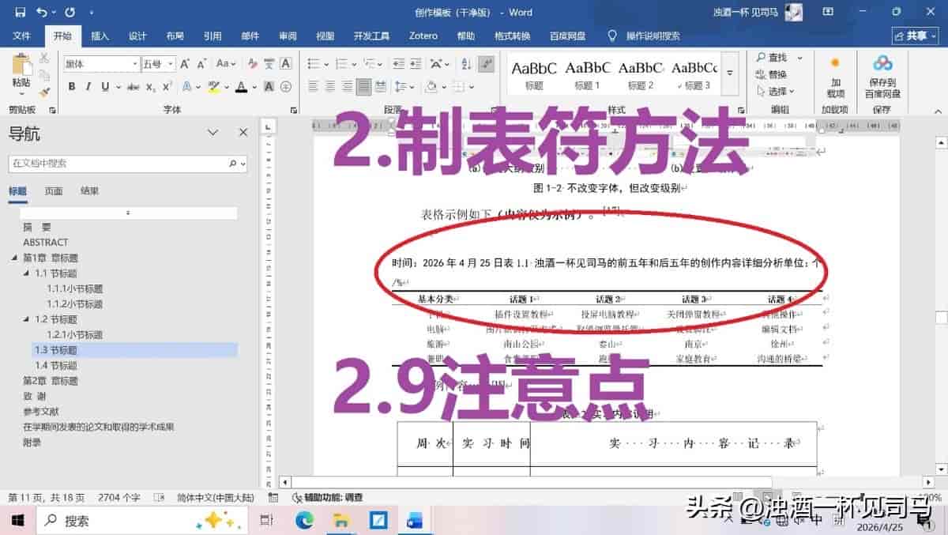The width and height of the screenshot is (948, 535).
Task: Click 共享 share button
Action: pyautogui.click(x=915, y=36)
